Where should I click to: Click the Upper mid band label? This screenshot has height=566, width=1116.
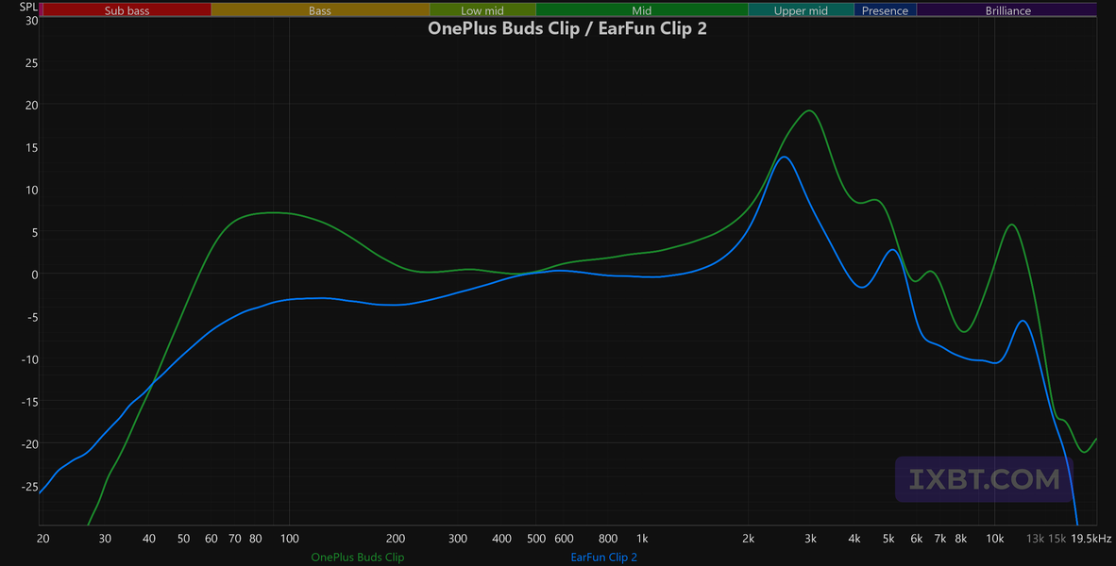(801, 10)
